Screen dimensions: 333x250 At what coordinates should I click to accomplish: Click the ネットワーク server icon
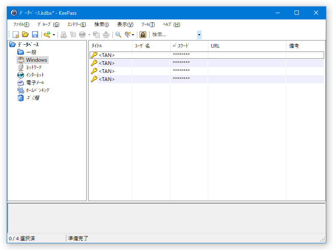(x=21, y=68)
